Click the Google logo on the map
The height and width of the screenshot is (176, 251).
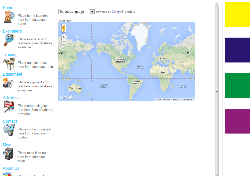click(67, 97)
